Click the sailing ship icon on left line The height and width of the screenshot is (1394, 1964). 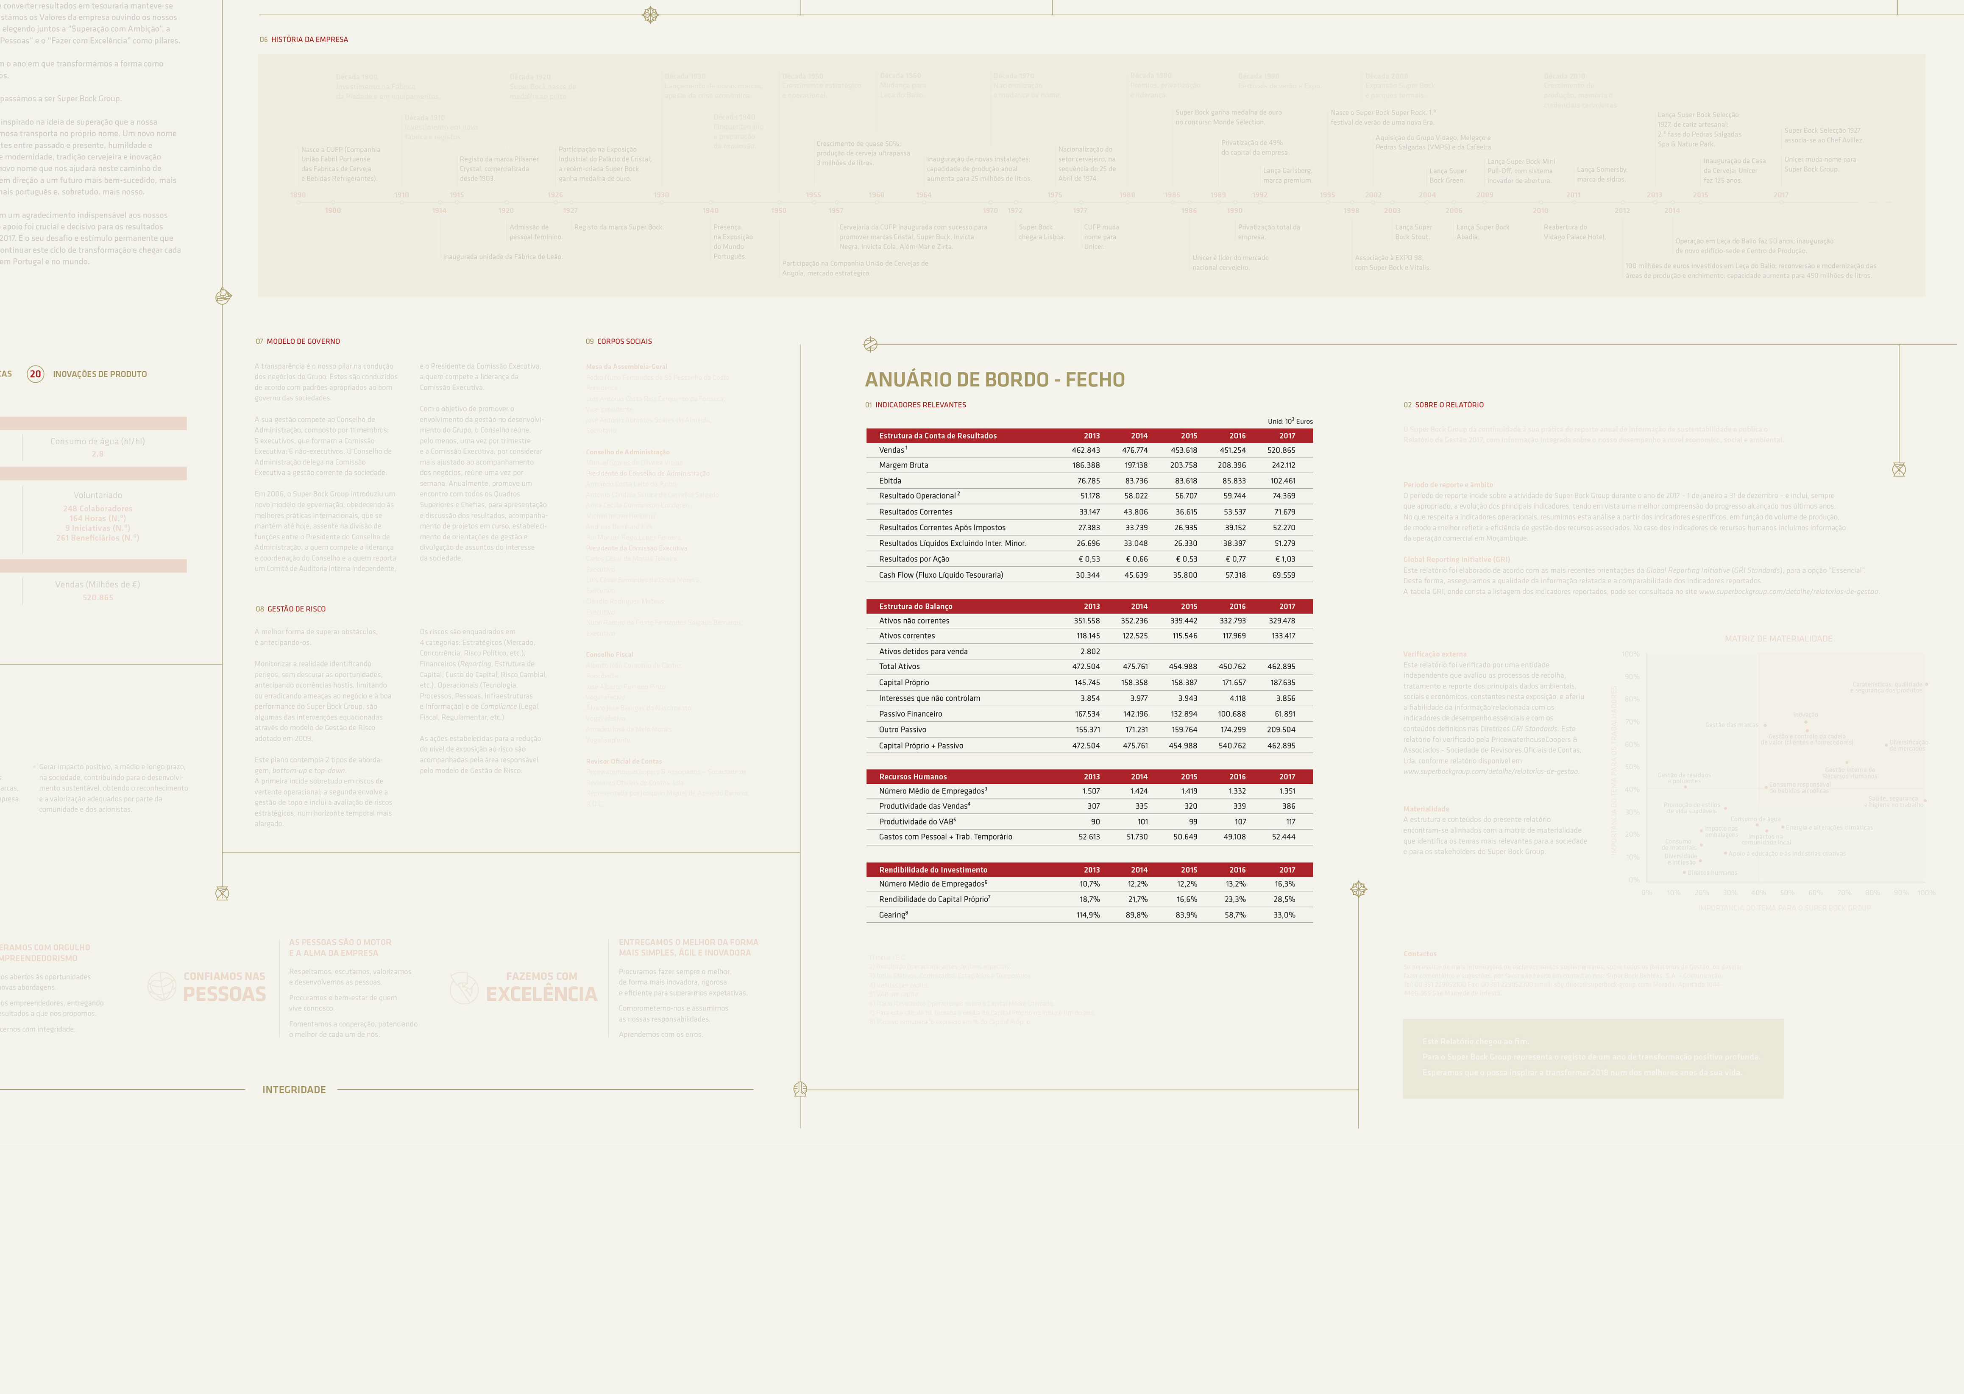[223, 296]
